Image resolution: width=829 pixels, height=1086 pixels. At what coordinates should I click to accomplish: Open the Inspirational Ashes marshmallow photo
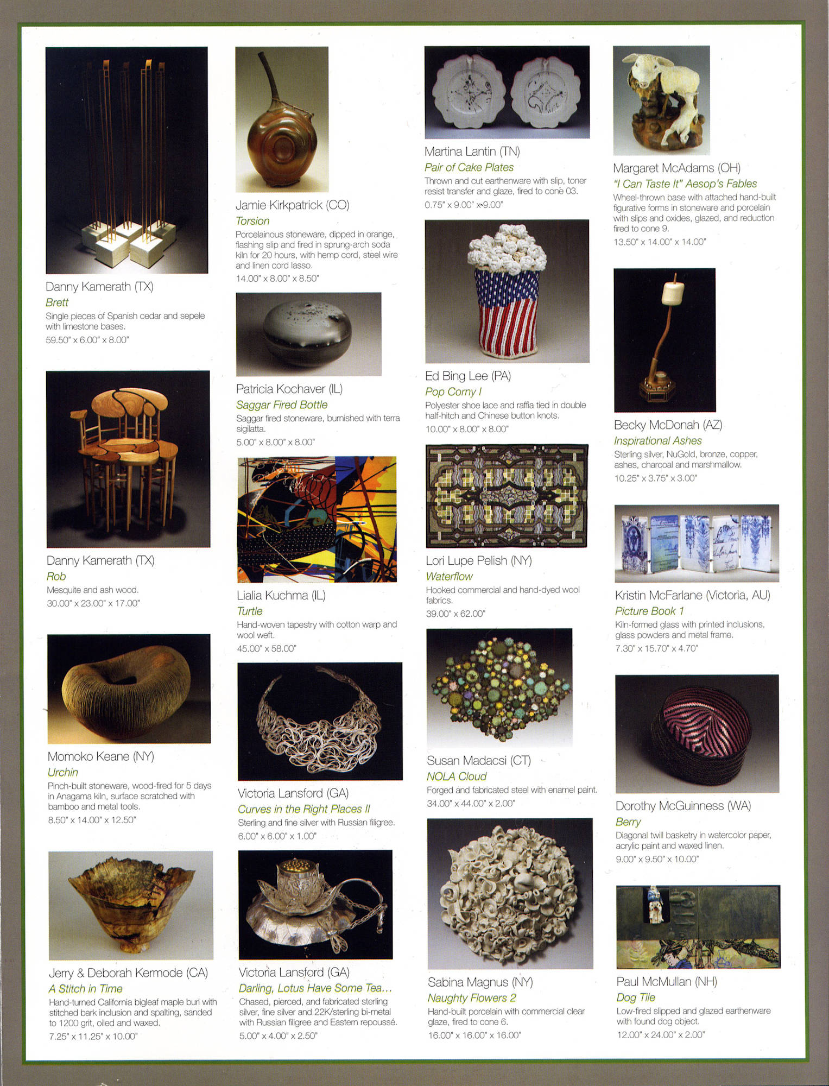[x=665, y=340]
